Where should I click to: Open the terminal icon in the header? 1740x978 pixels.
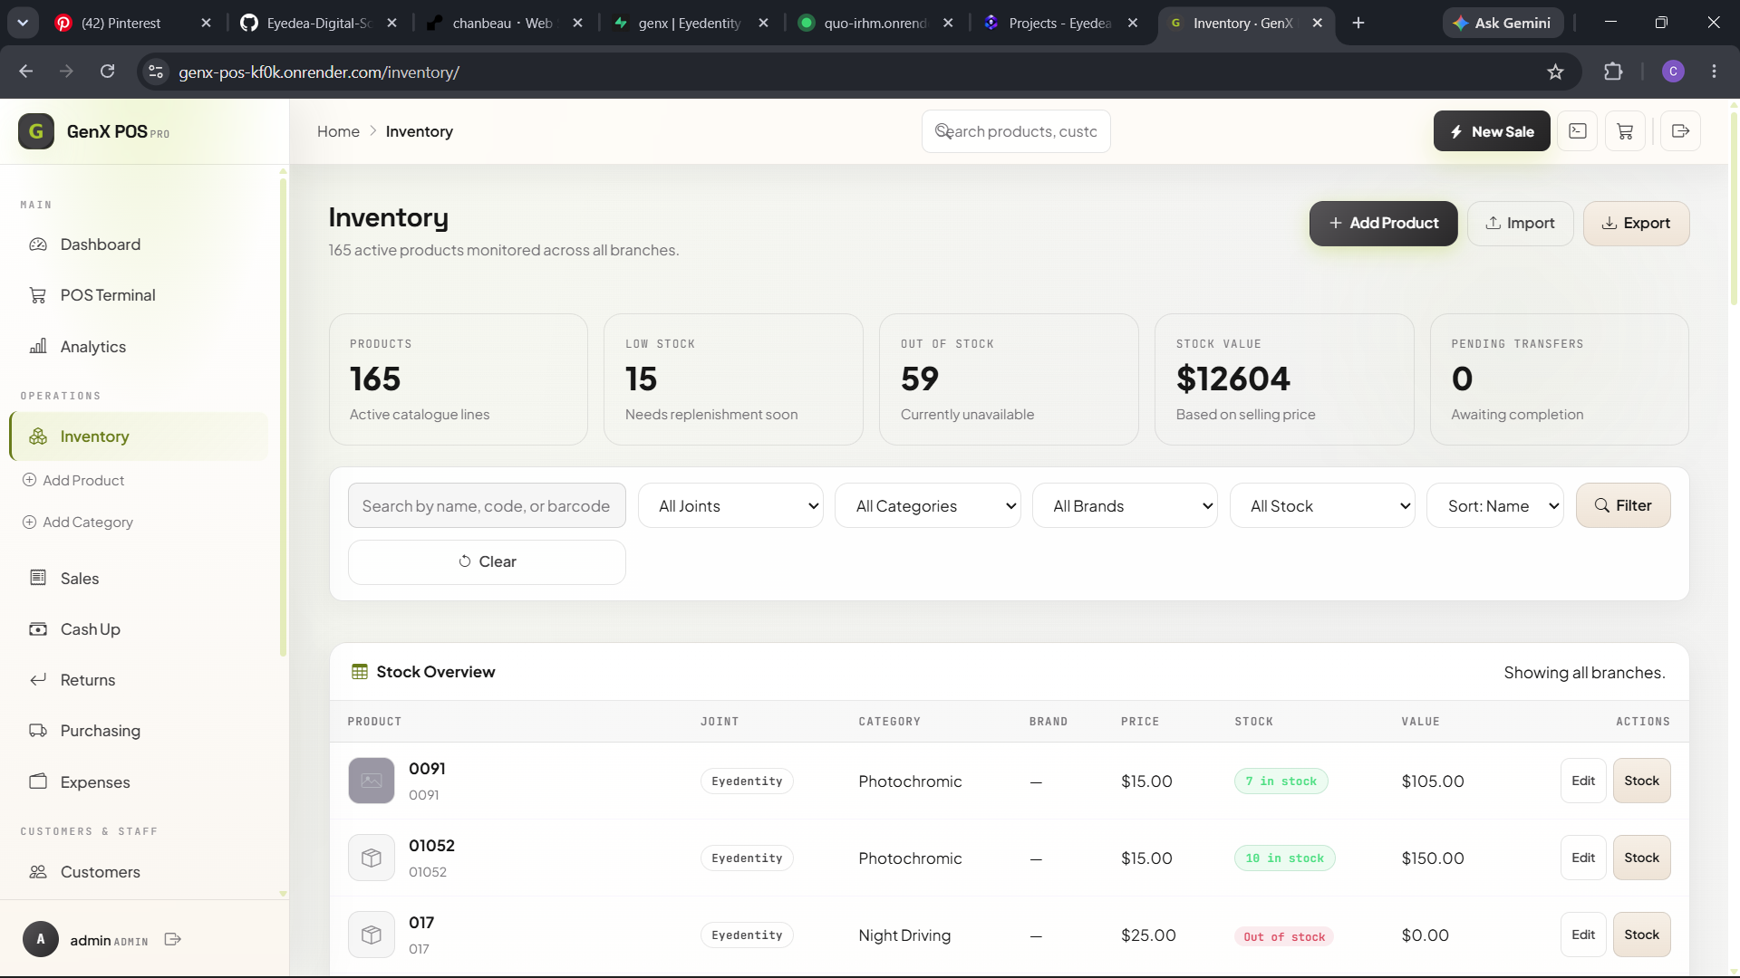(x=1578, y=131)
